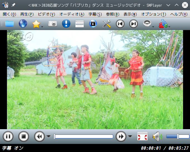This screenshot has width=190, height=152.
Task: Expand the audio track dropdown arrow
Action: pos(153,27)
